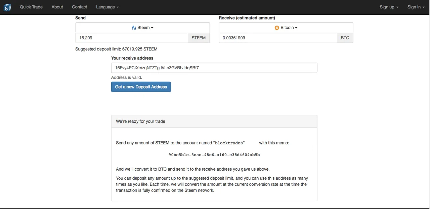430x209 pixels.
Task: Click Get a new Deposit Address button
Action: point(141,87)
